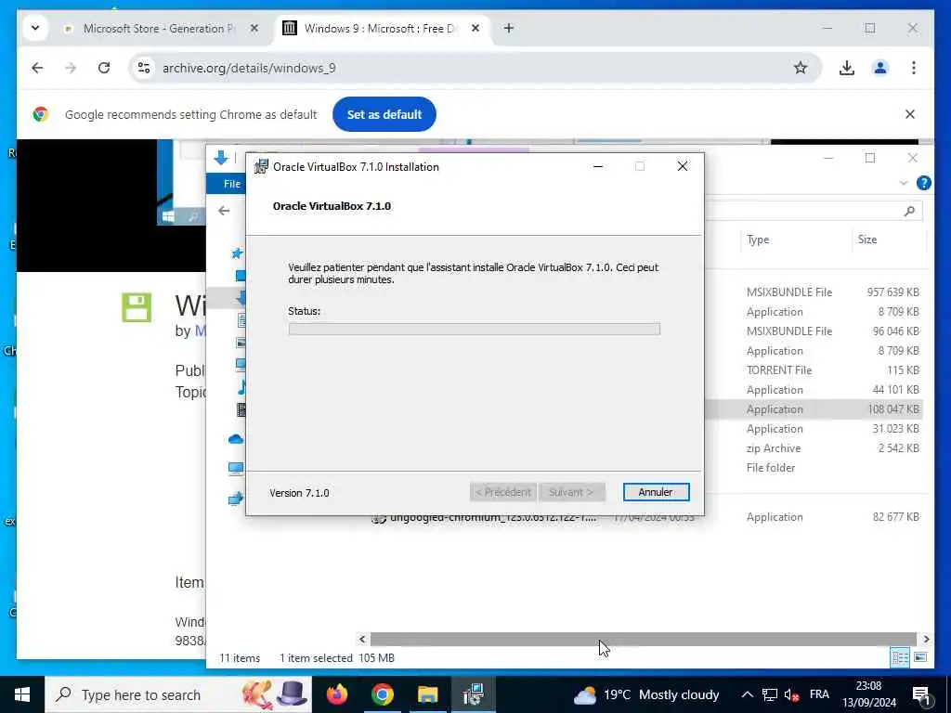This screenshot has width=951, height=713.
Task: Click the VirtualBox installer title bar icon
Action: [261, 167]
